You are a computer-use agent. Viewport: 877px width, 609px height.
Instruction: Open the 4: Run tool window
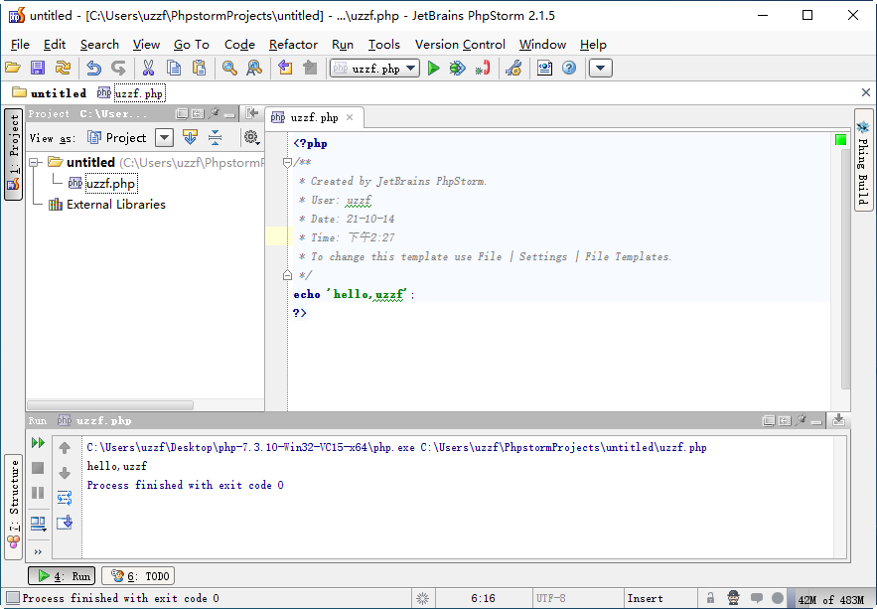pos(63,576)
